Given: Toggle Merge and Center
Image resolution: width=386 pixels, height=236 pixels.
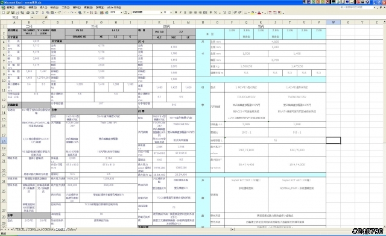Looking at the screenshot, I should (x=205, y=12).
